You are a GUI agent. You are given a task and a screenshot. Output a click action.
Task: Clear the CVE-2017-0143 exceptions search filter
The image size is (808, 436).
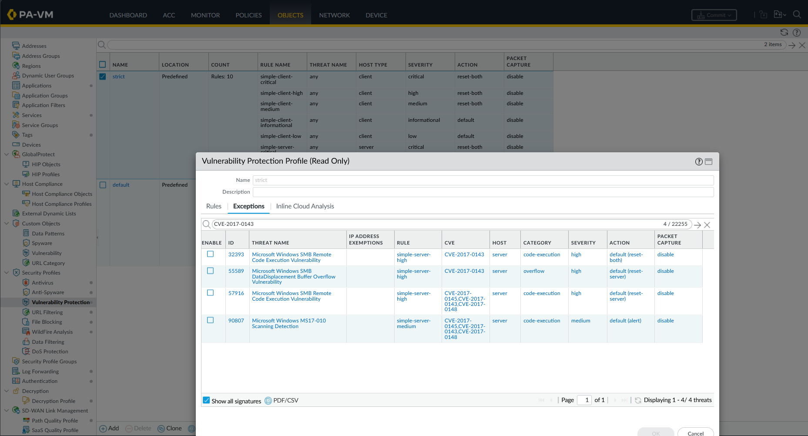coord(707,225)
